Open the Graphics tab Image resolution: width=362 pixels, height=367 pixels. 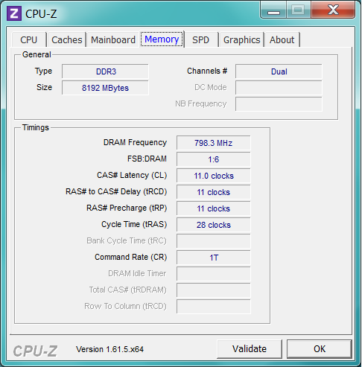[x=241, y=39]
